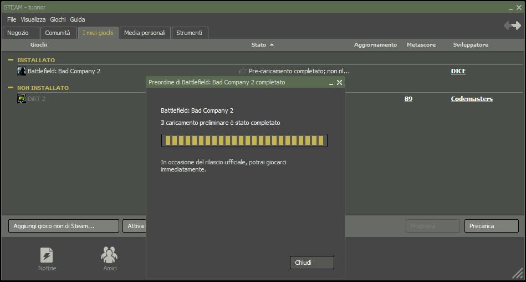Click the Aggiornamento column header
This screenshot has width=526, height=282.
coord(375,45)
